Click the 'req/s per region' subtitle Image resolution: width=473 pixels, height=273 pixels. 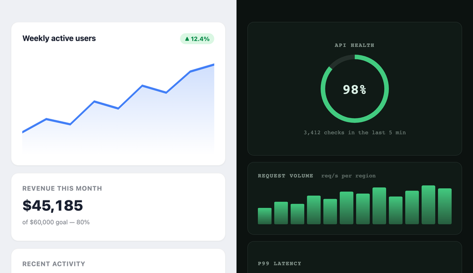[x=349, y=175]
